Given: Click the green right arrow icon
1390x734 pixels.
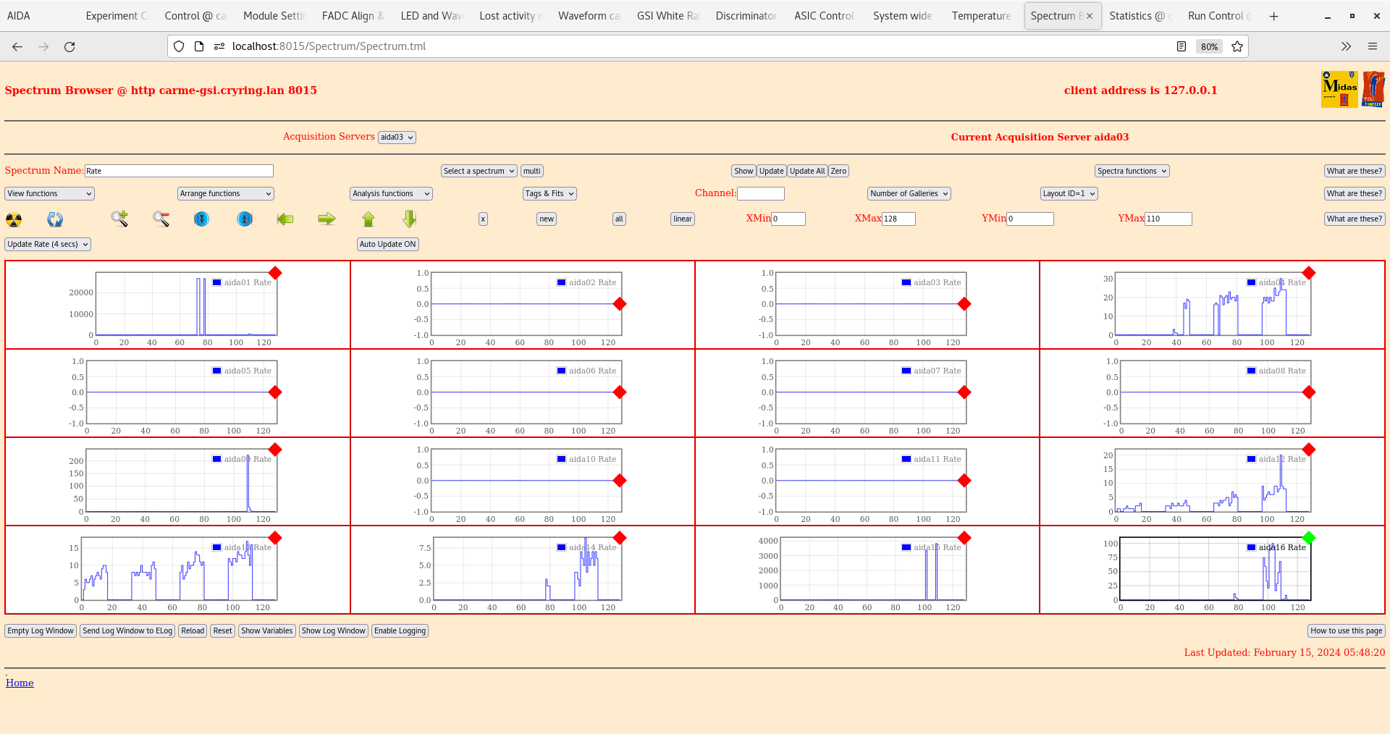Looking at the screenshot, I should [x=327, y=219].
